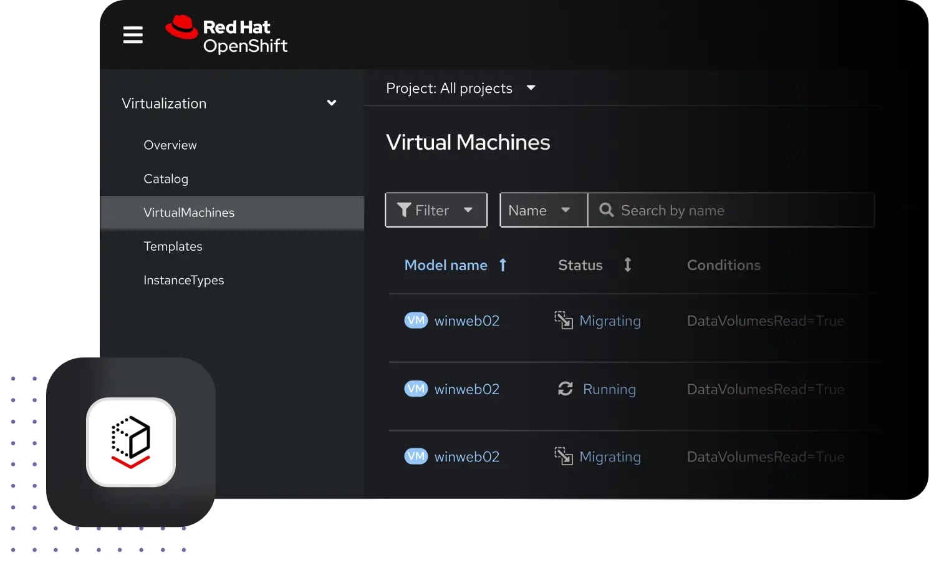The image size is (929, 565).
Task: Click the VM badge in the Running row
Action: pos(416,389)
